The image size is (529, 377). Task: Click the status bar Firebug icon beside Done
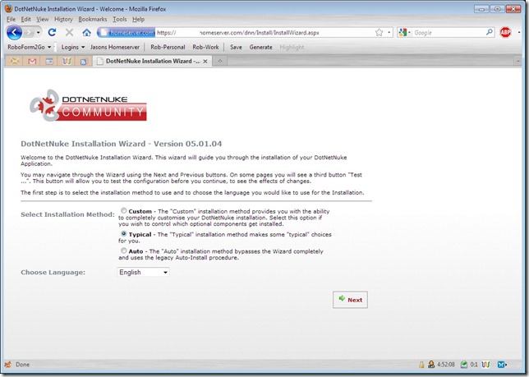point(8,364)
